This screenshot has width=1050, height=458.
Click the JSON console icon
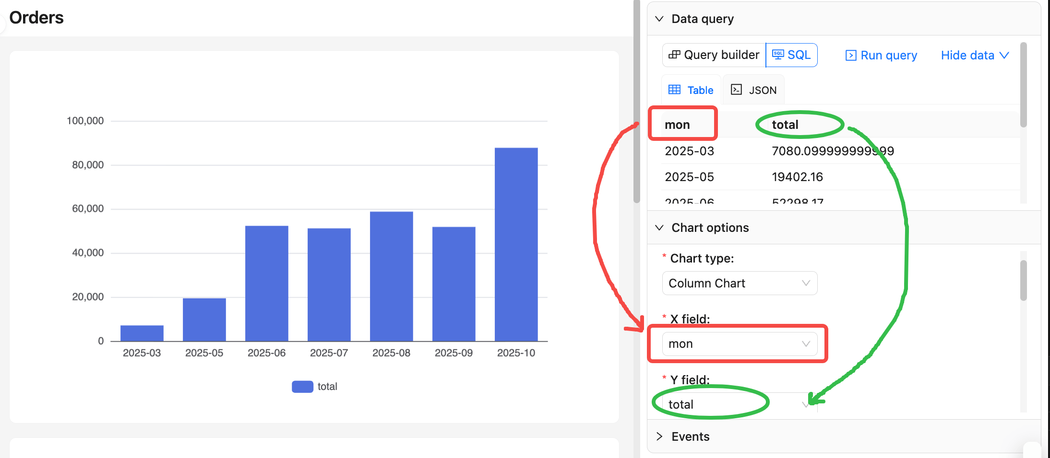[x=736, y=90]
